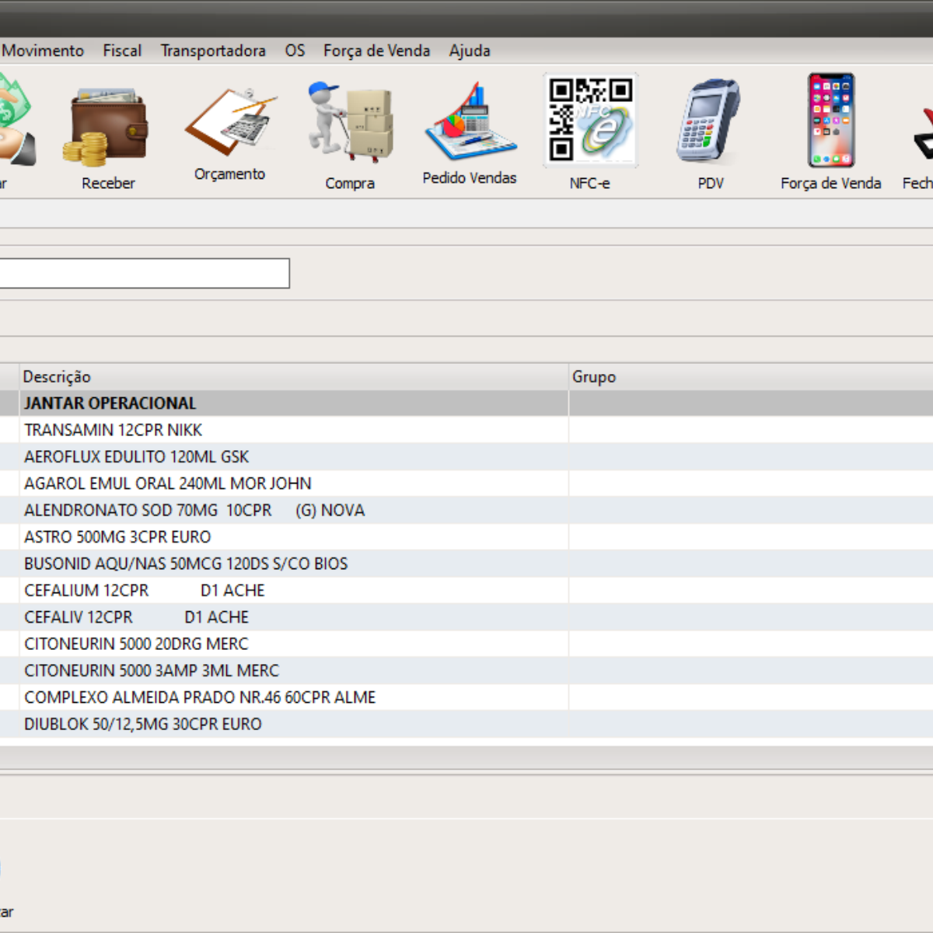Launch Pedido Vendas chart icon

coord(470,124)
